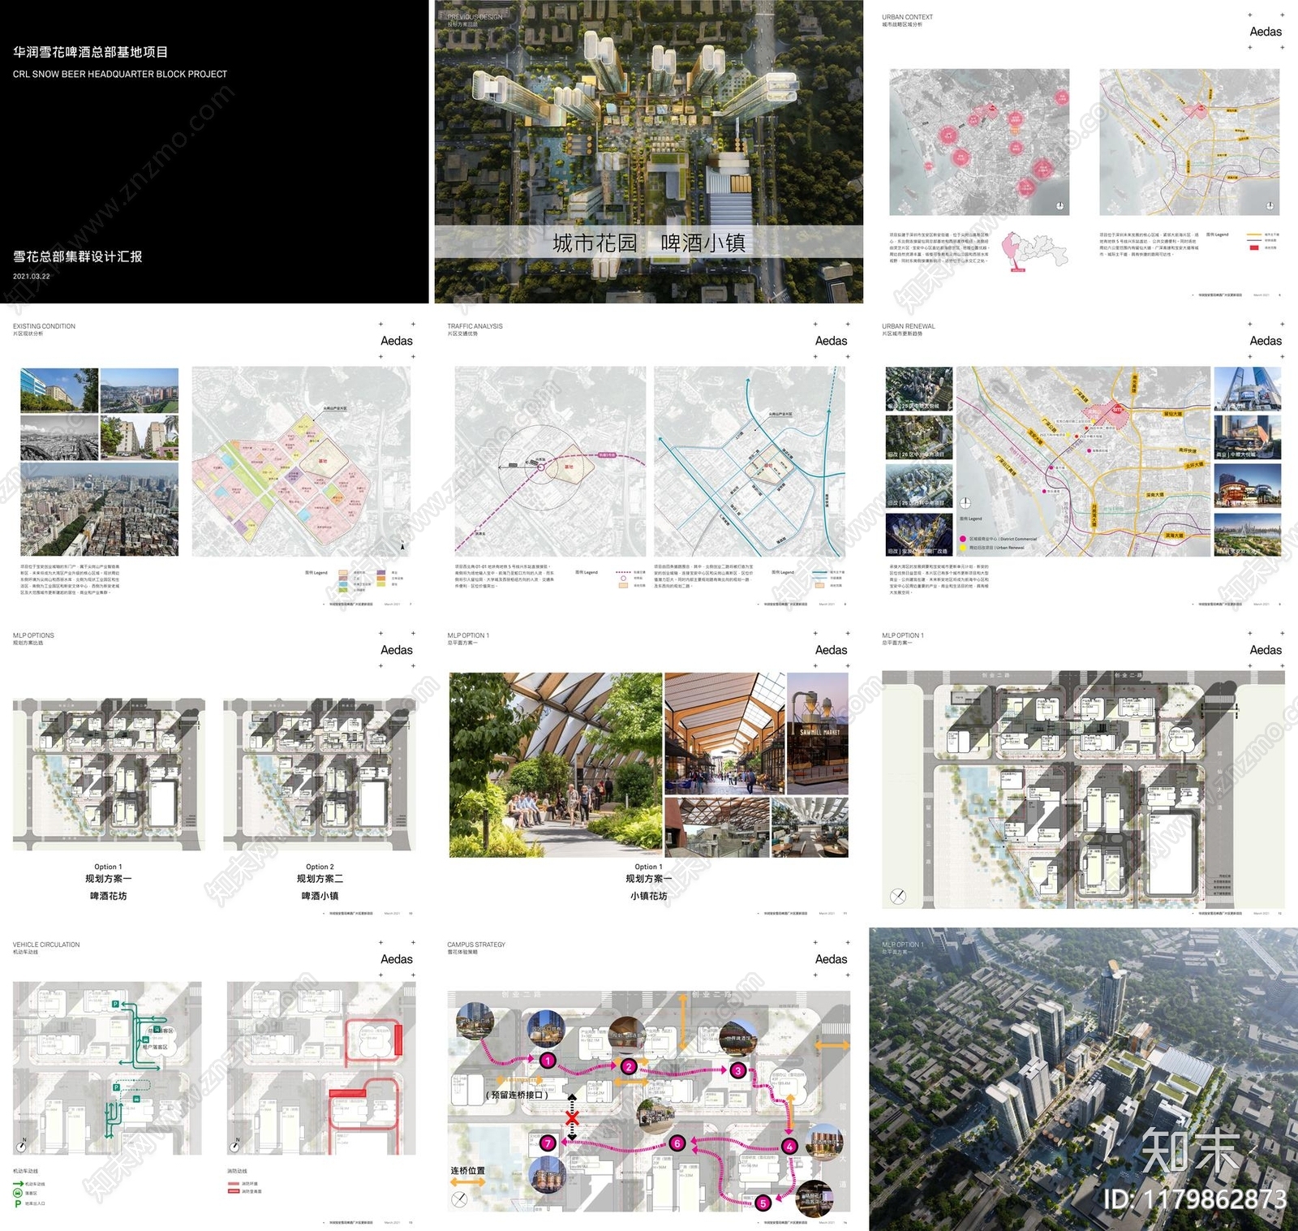Open the final aerial city rendering slide
The image size is (1298, 1231).
coord(1083,1079)
